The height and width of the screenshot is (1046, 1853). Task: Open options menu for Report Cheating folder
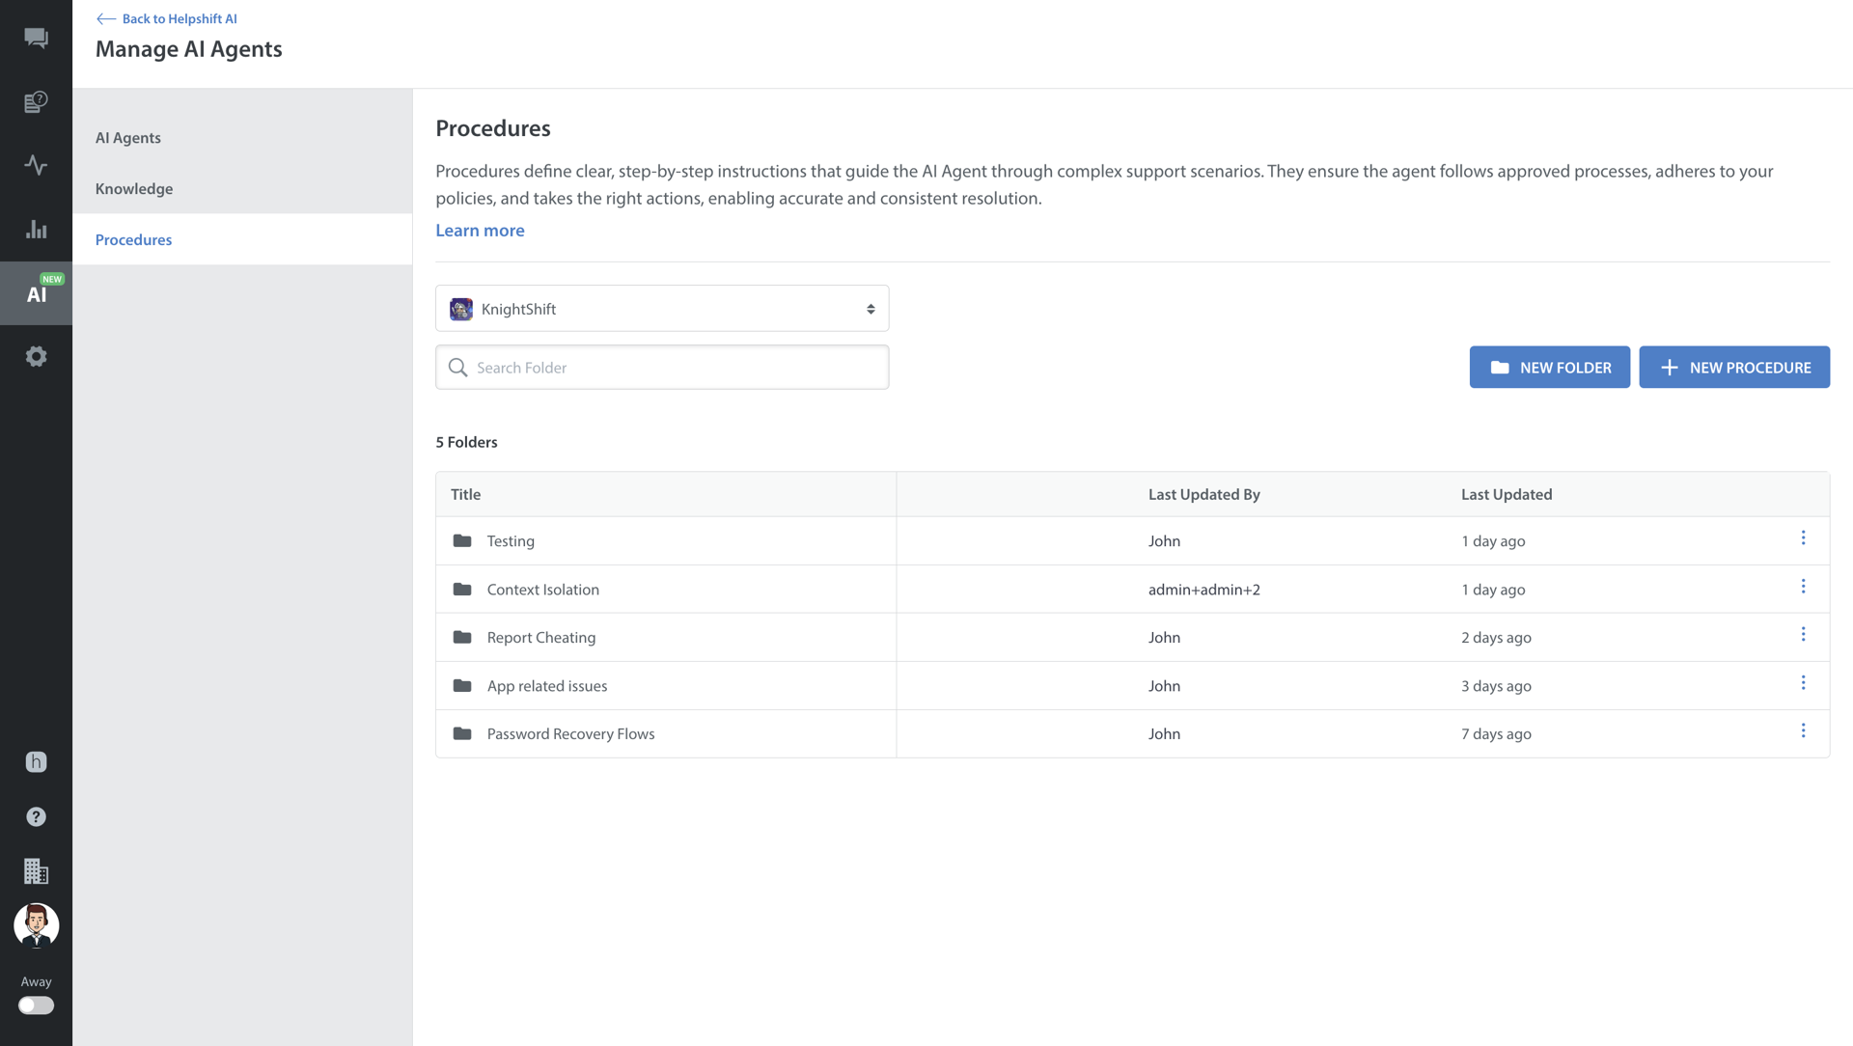(x=1803, y=635)
